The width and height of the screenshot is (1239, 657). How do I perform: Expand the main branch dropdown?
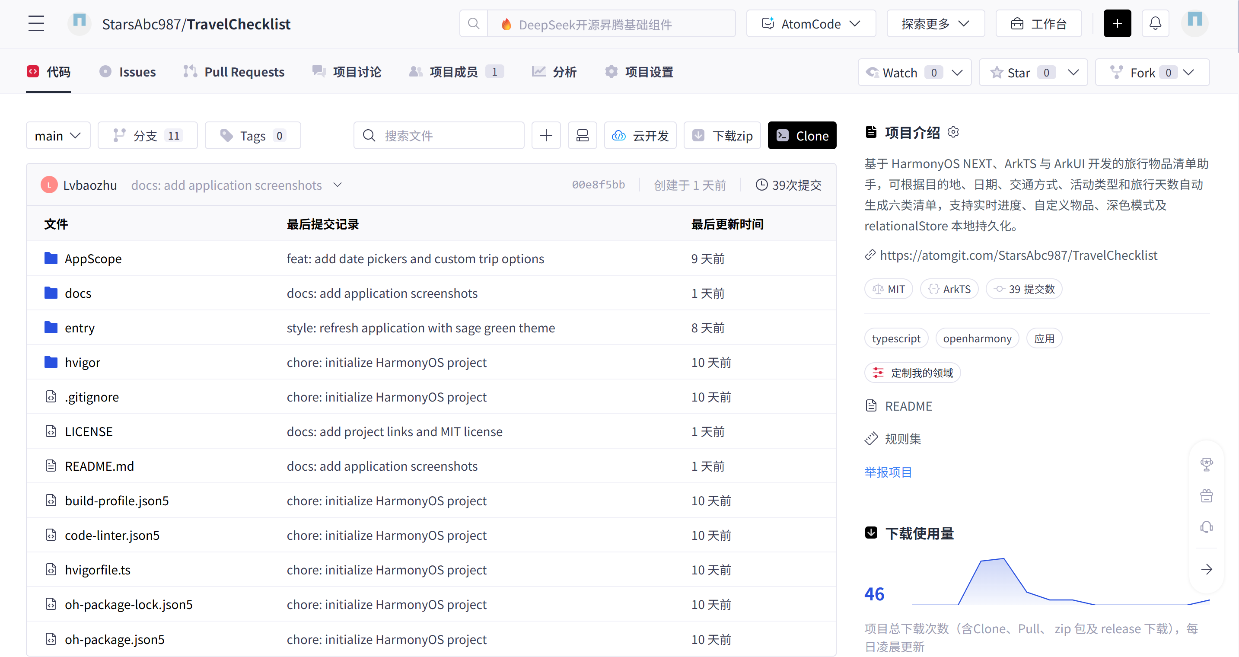(x=58, y=136)
